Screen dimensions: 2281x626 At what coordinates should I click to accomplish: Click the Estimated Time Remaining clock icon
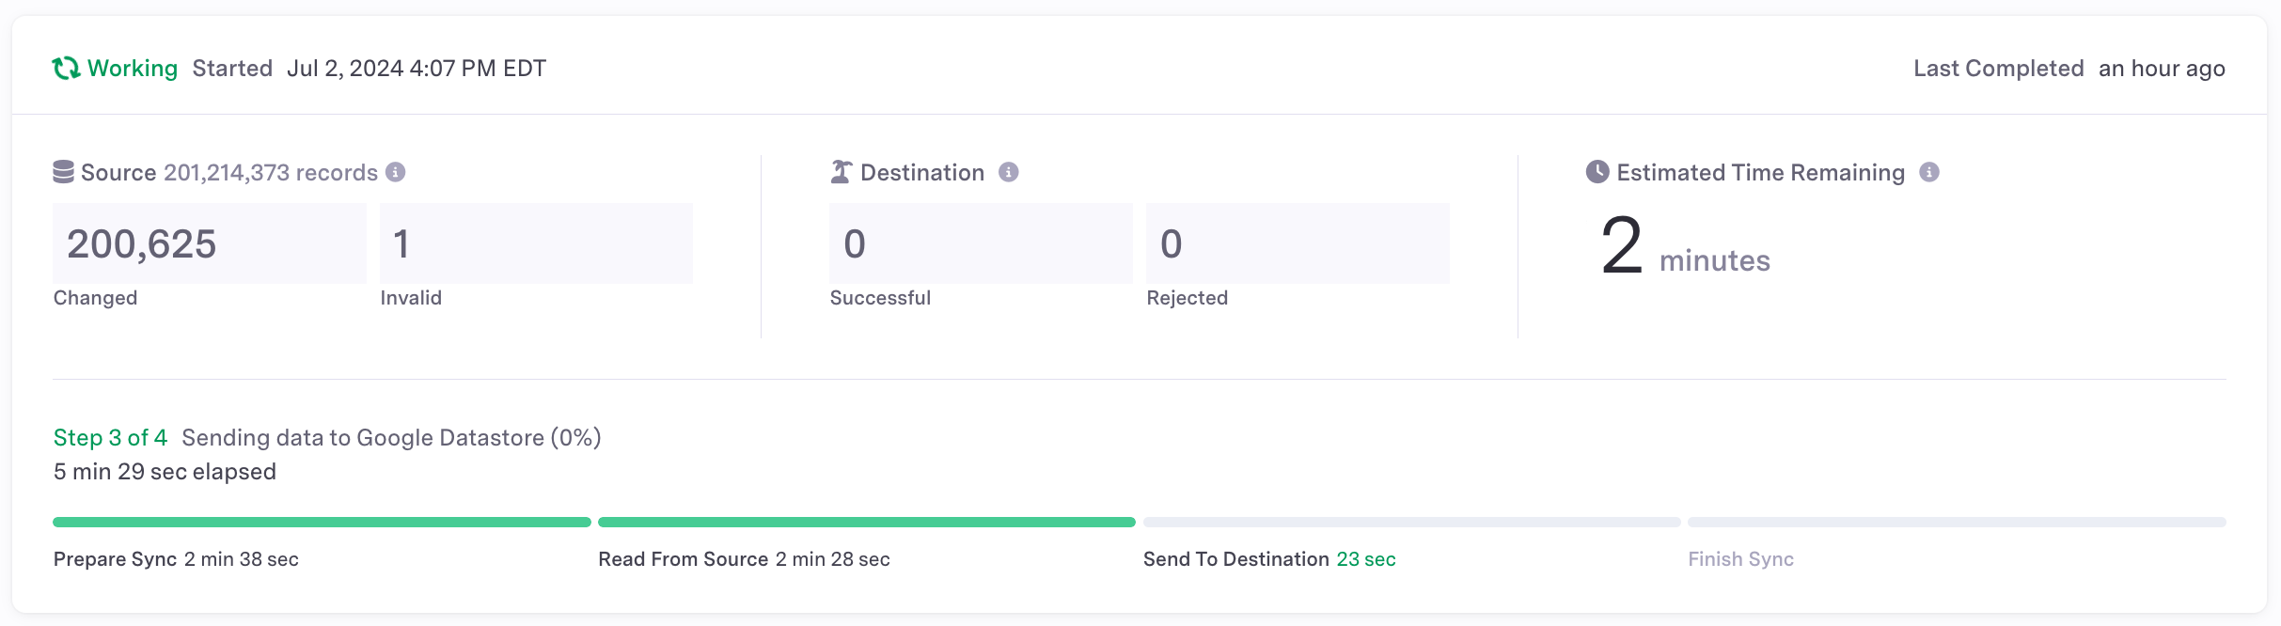1597,172
